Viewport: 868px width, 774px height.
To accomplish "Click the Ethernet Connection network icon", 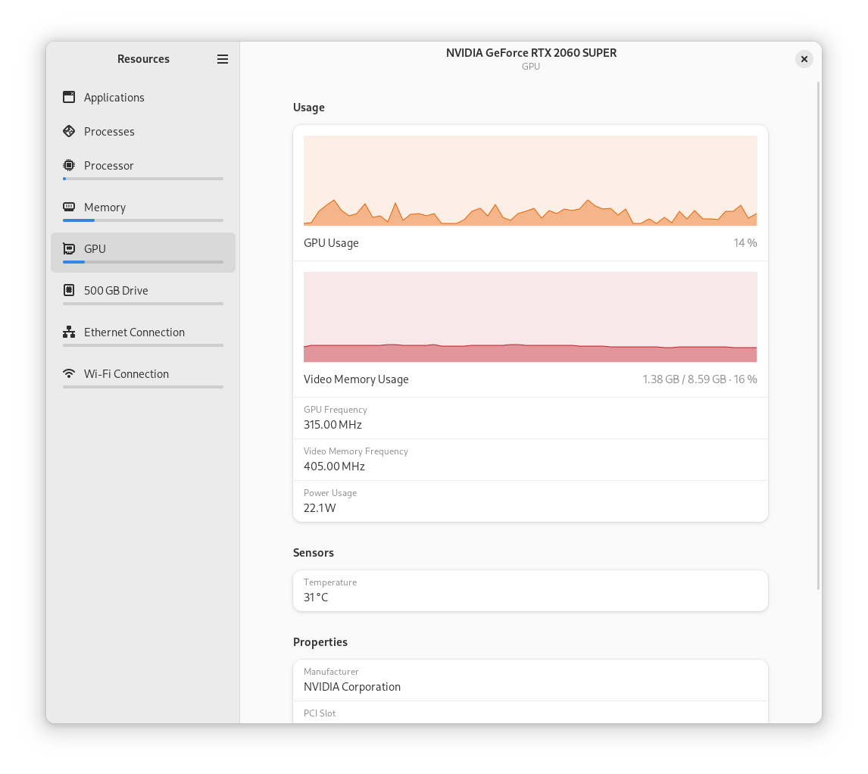I will (69, 332).
